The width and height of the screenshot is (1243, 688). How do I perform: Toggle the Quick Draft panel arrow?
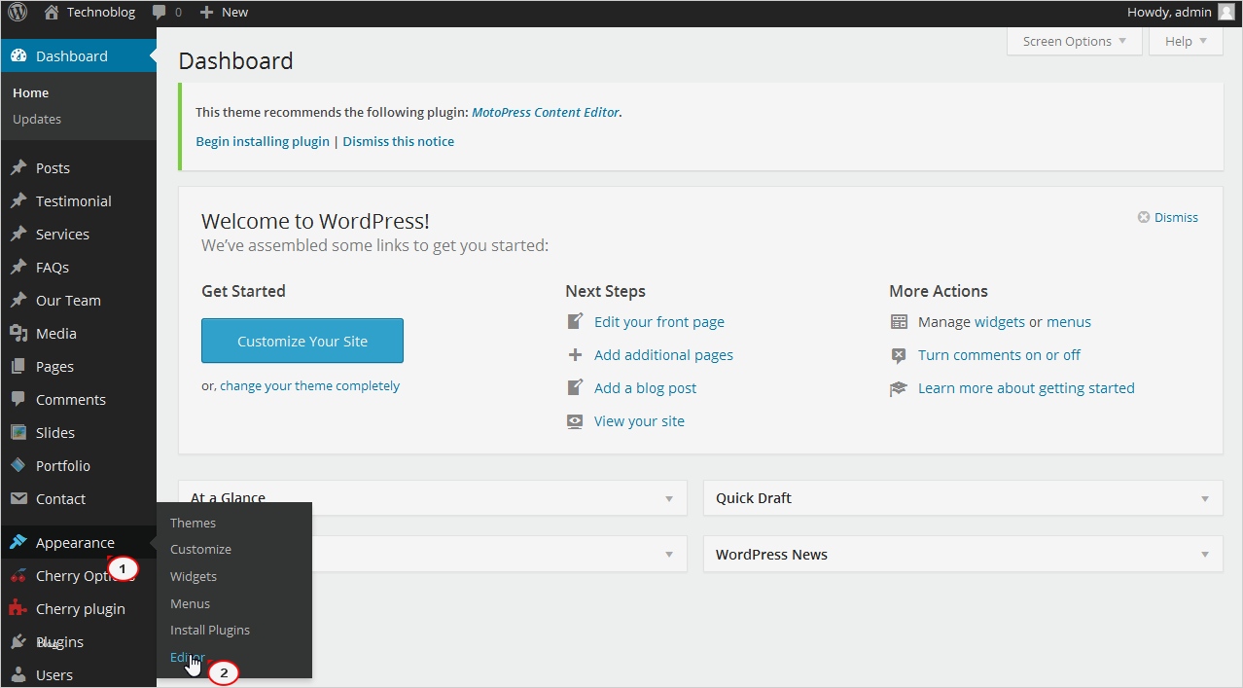[1205, 499]
